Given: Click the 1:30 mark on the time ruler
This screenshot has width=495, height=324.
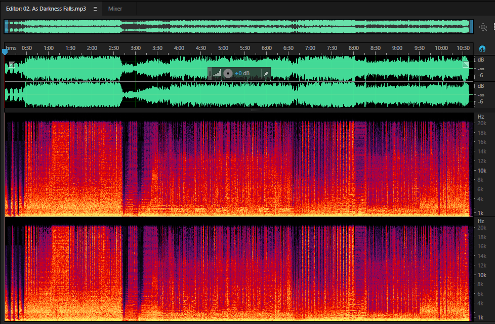Looking at the screenshot, I should [70, 48].
